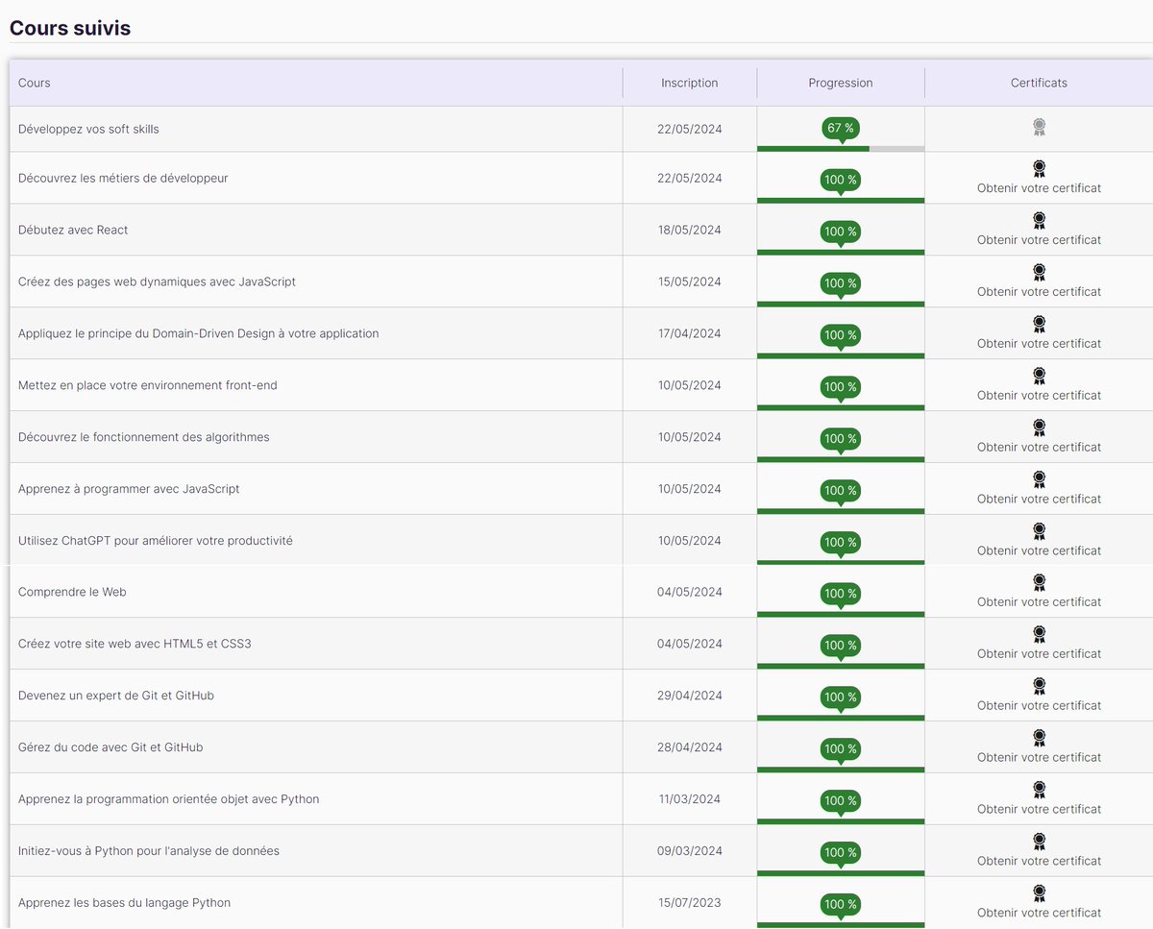
Task: Click certificate badge icon for fonctionnement des algorithmes course
Action: [x=1039, y=428]
